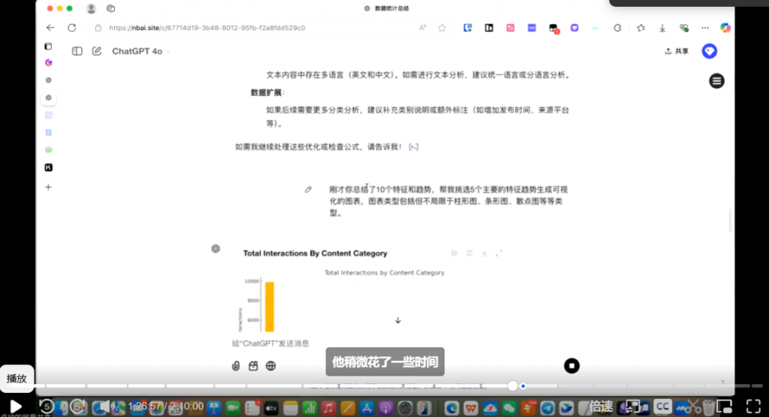This screenshot has height=417, width=769.
Task: Enter fullscreen video mode
Action: (x=752, y=406)
